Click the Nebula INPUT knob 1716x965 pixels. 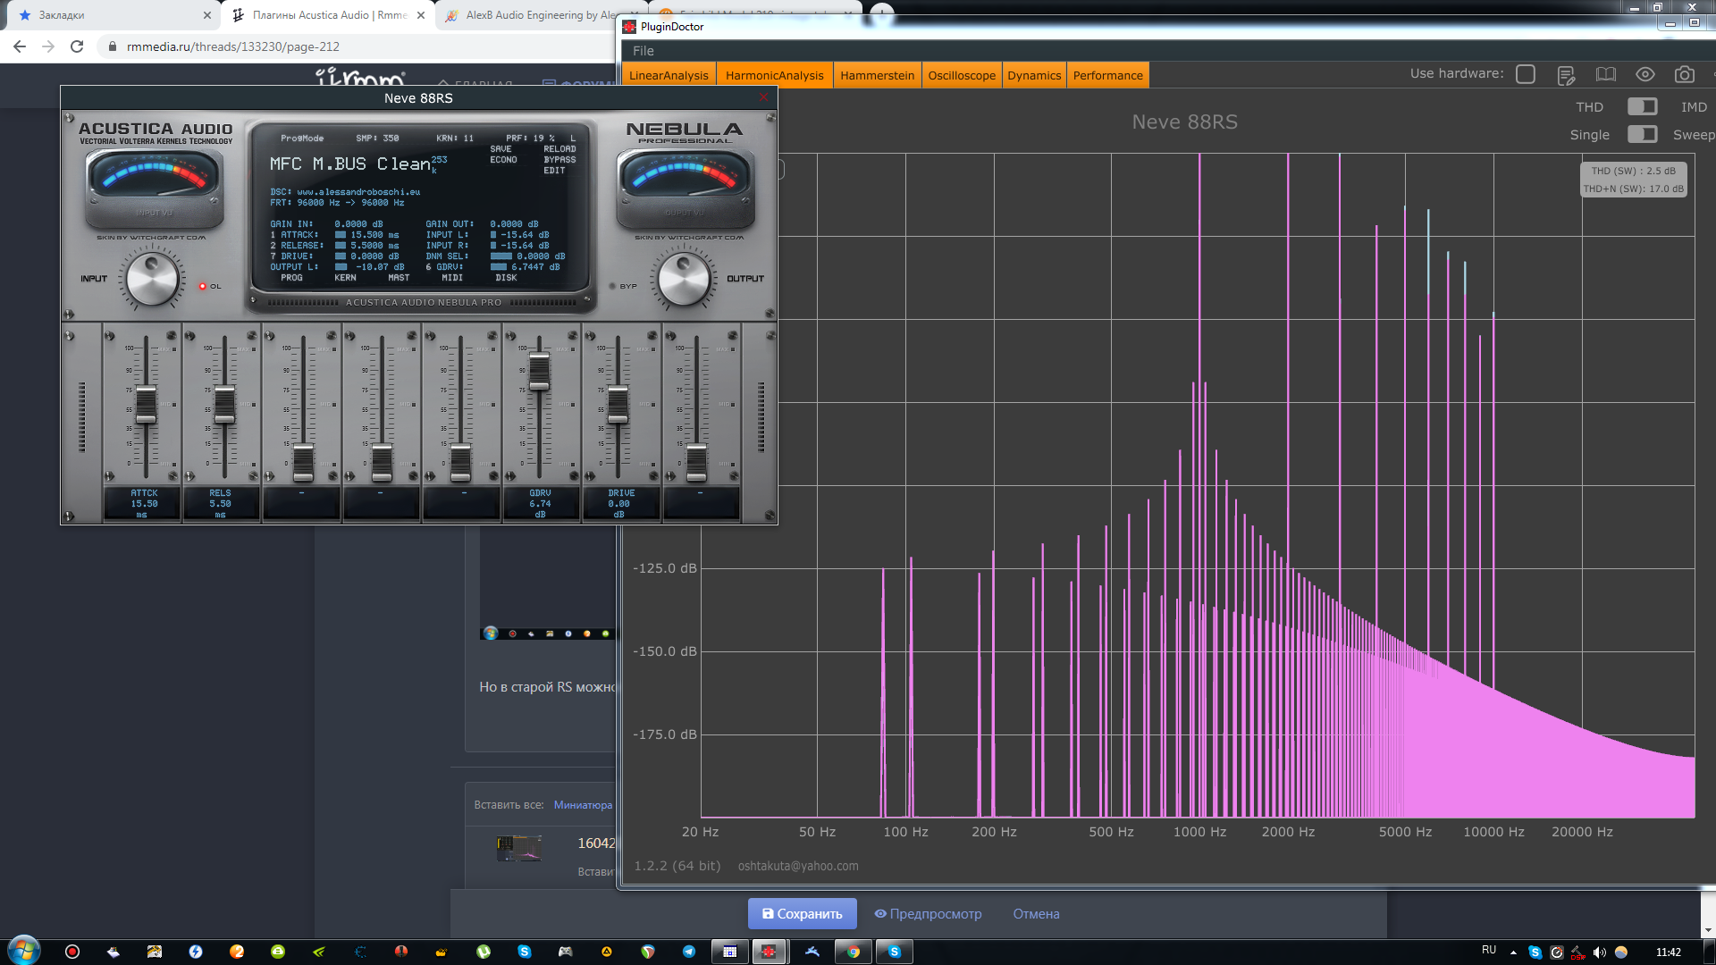152,278
